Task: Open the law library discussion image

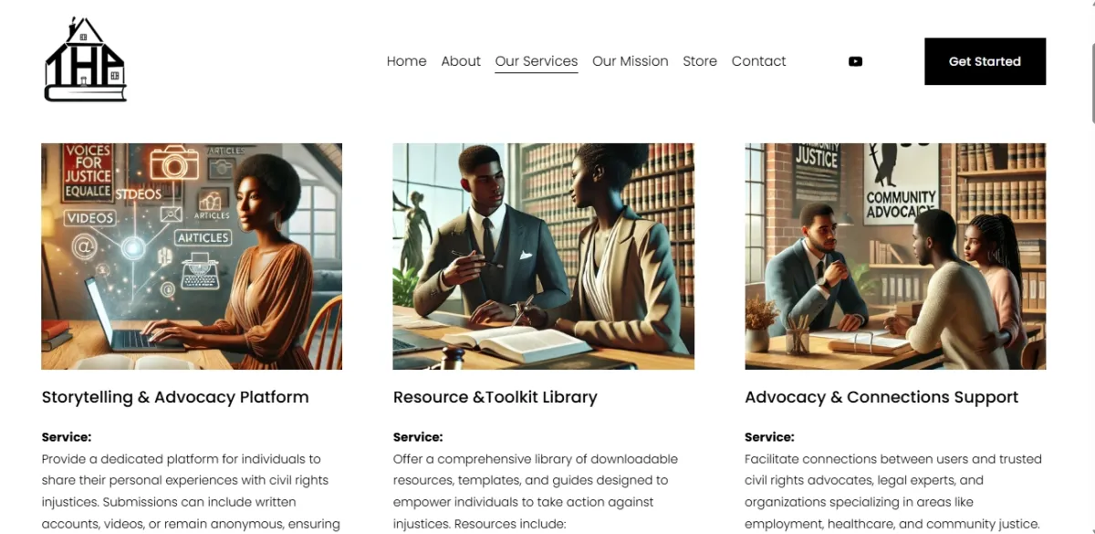Action: coord(544,257)
